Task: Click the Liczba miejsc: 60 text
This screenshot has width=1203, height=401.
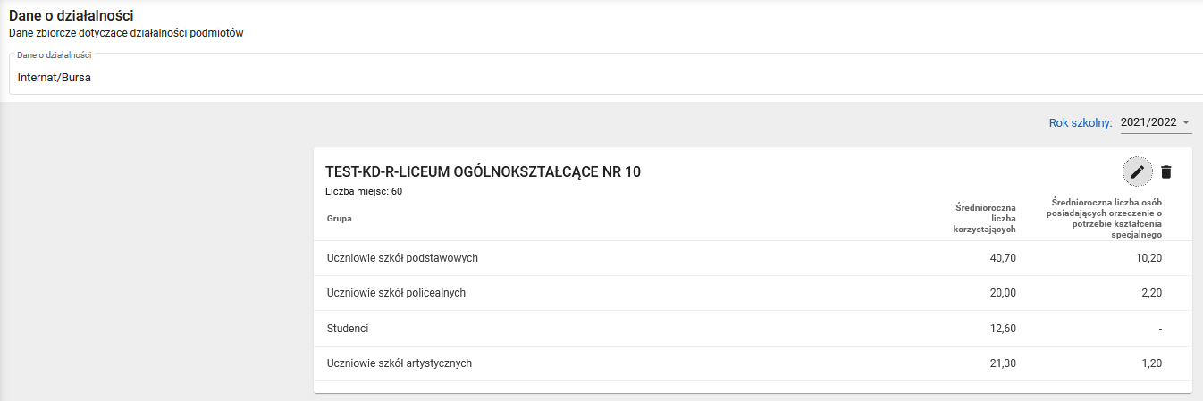Action: [x=364, y=191]
